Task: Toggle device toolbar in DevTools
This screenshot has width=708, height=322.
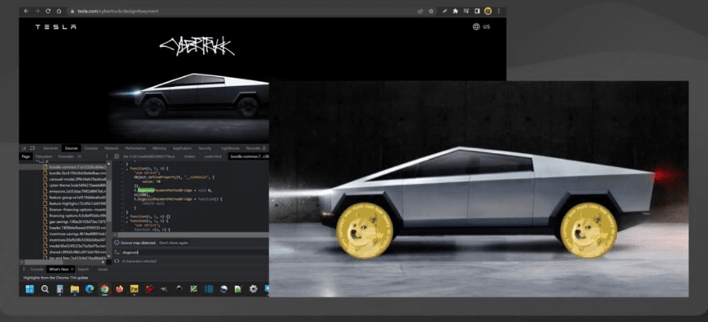Action: [33, 147]
